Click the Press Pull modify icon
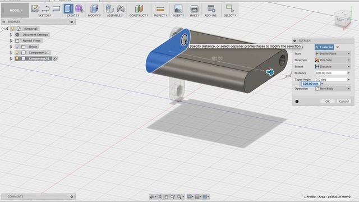Screen dimensions: 359x202 click(94, 9)
